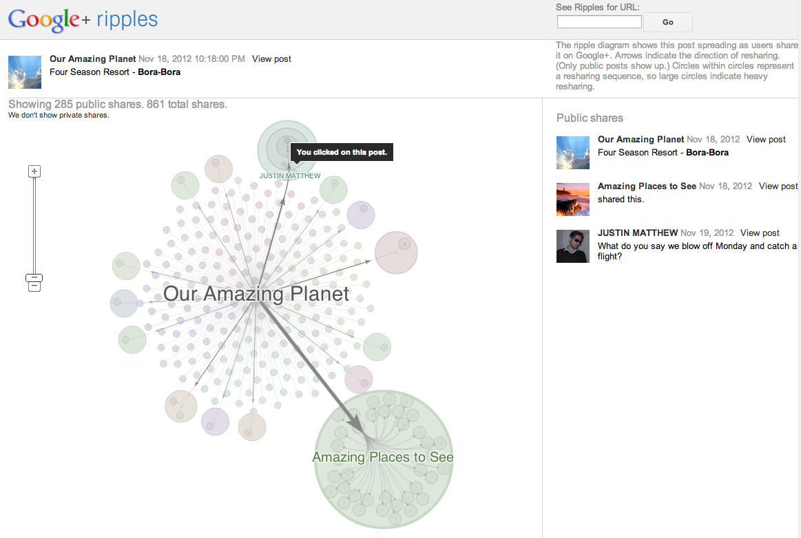Select the large Amazing Places to See circle
Image resolution: width=801 pixels, height=538 pixels.
pos(383,460)
